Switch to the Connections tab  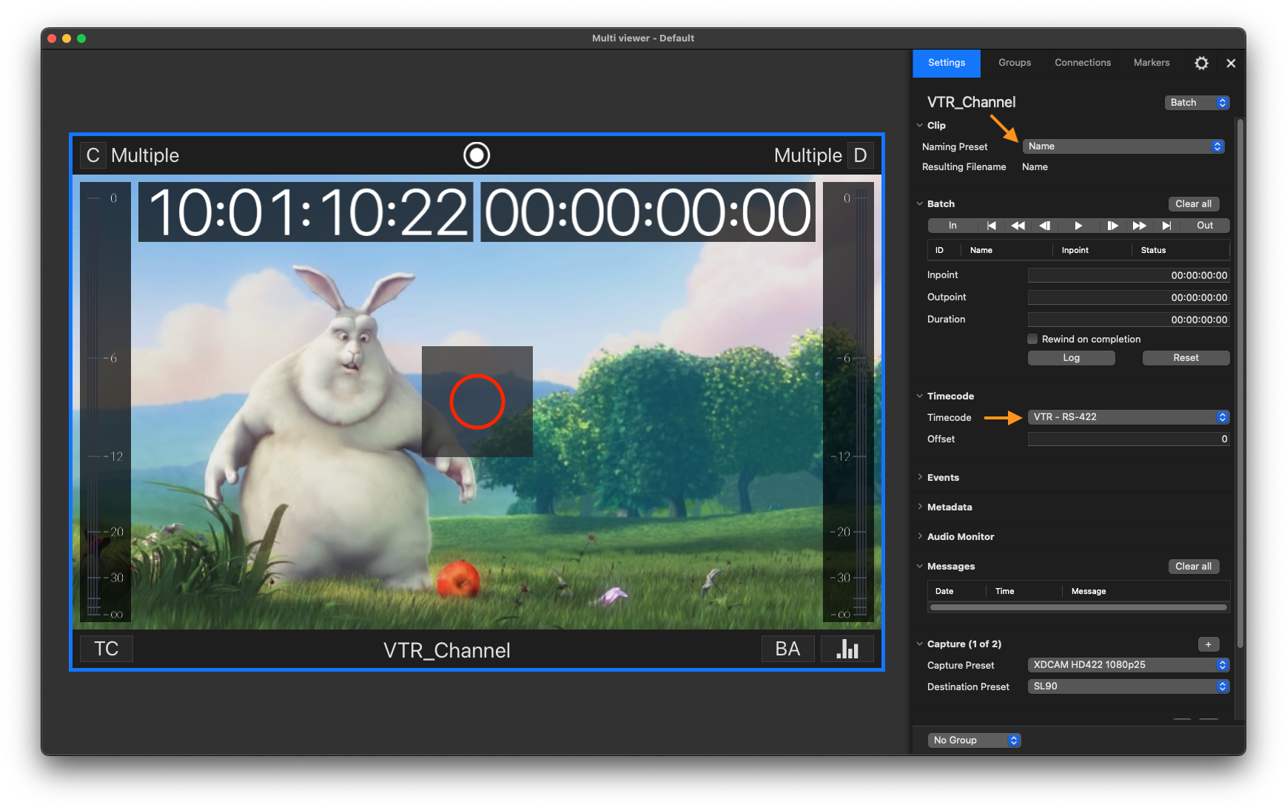coord(1083,63)
